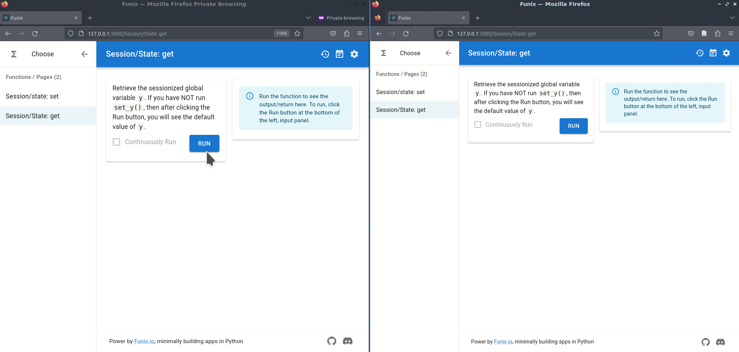Image resolution: width=739 pixels, height=352 pixels.
Task: Click the sigma logo in private window sidebar
Action: pyautogui.click(x=14, y=54)
